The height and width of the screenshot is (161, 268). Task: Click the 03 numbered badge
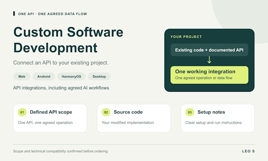click(x=190, y=112)
